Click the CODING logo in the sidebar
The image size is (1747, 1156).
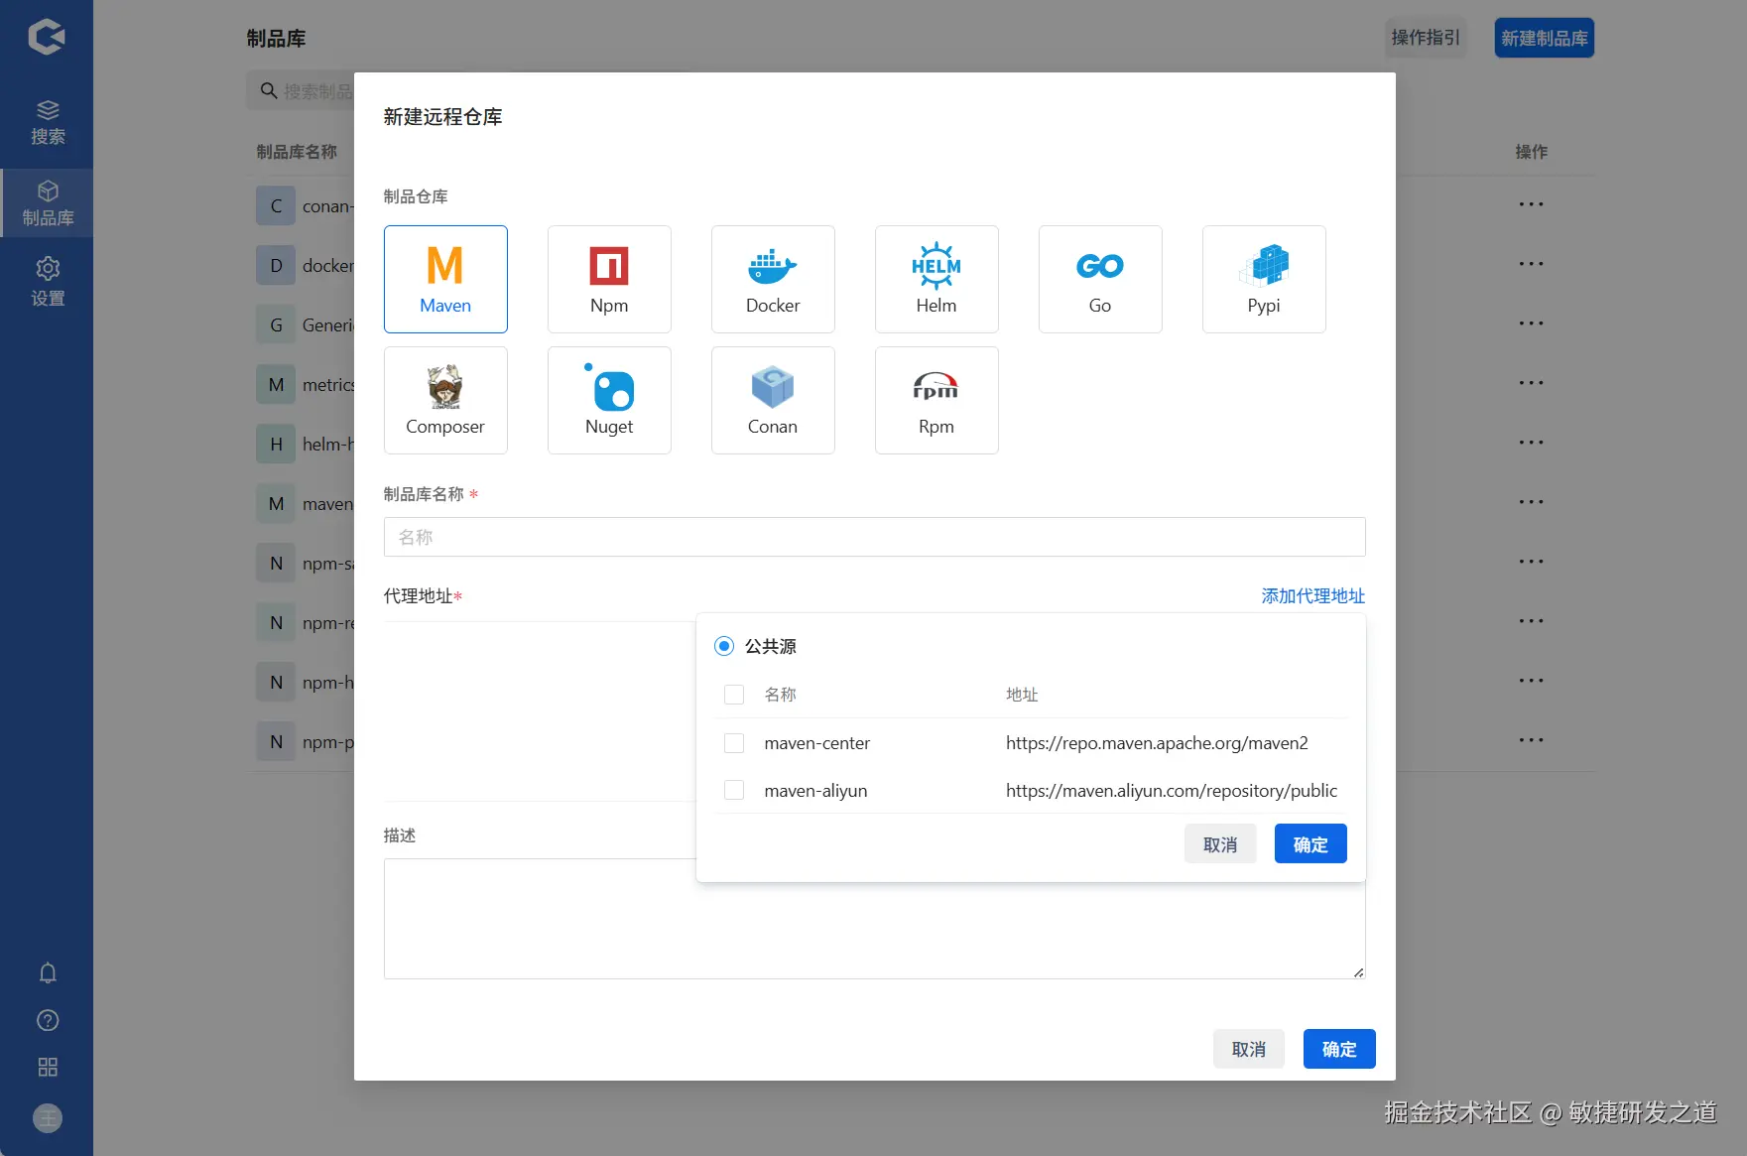point(47,37)
